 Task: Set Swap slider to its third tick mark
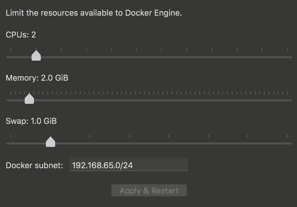(90, 144)
